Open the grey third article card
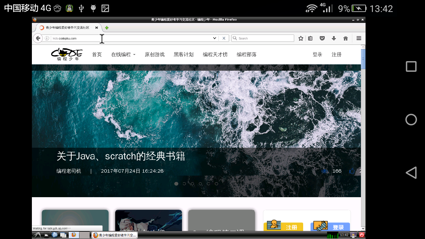Image resolution: width=425 pixels, height=239 pixels. [x=221, y=220]
